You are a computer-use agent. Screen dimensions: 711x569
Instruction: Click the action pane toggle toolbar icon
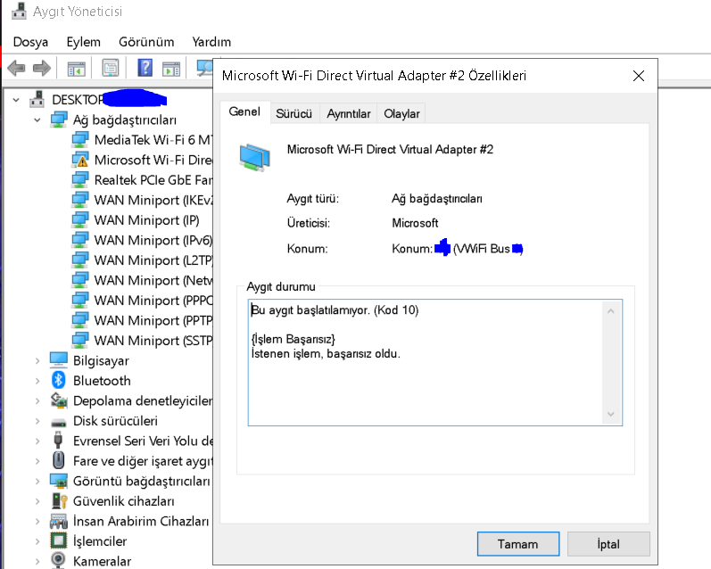[x=171, y=69]
